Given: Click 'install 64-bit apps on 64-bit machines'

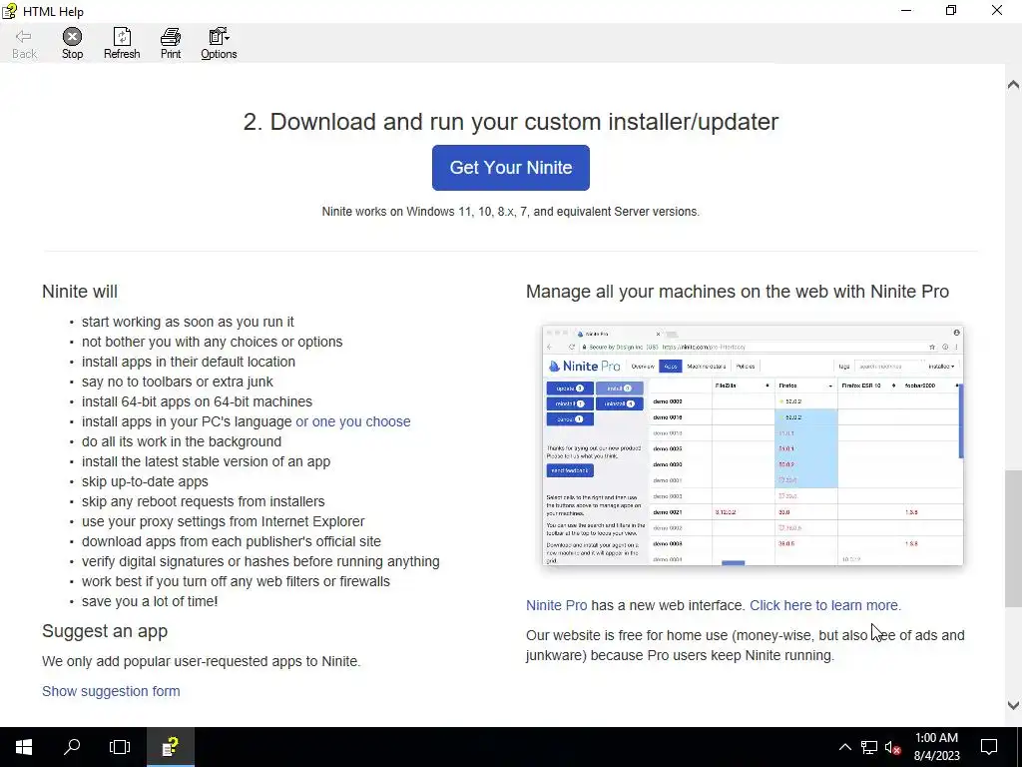Looking at the screenshot, I should tap(197, 401).
